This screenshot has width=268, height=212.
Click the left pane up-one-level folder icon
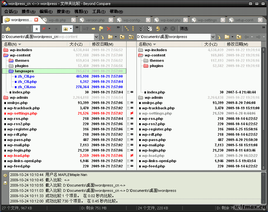pos(122,37)
